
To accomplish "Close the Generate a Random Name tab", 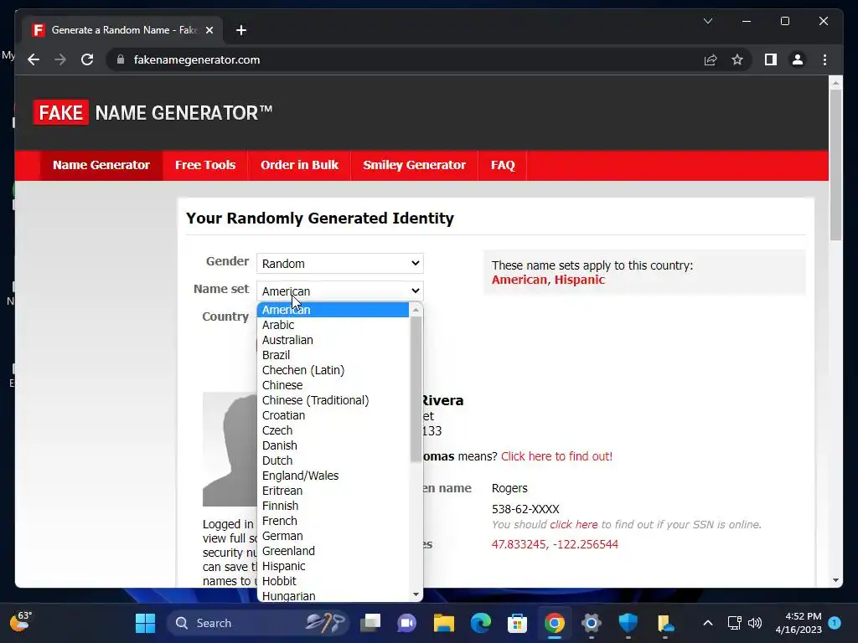I will pos(209,30).
